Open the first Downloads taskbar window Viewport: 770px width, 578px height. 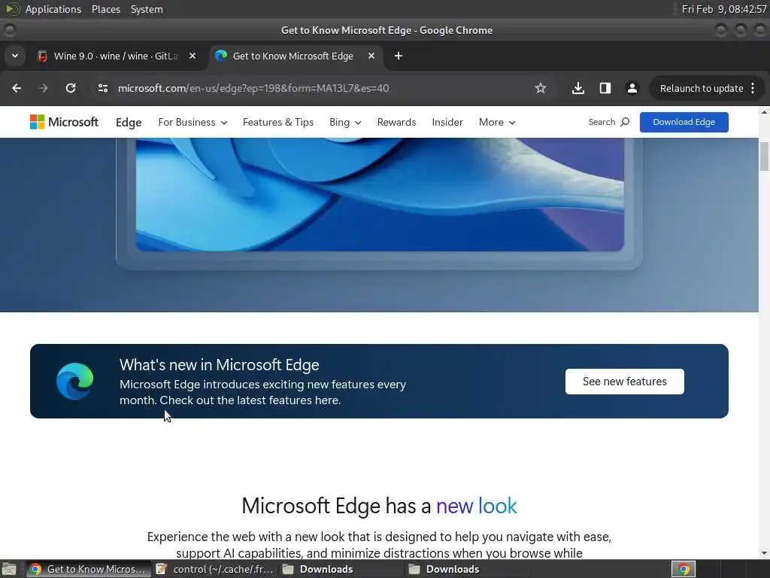pos(341,569)
